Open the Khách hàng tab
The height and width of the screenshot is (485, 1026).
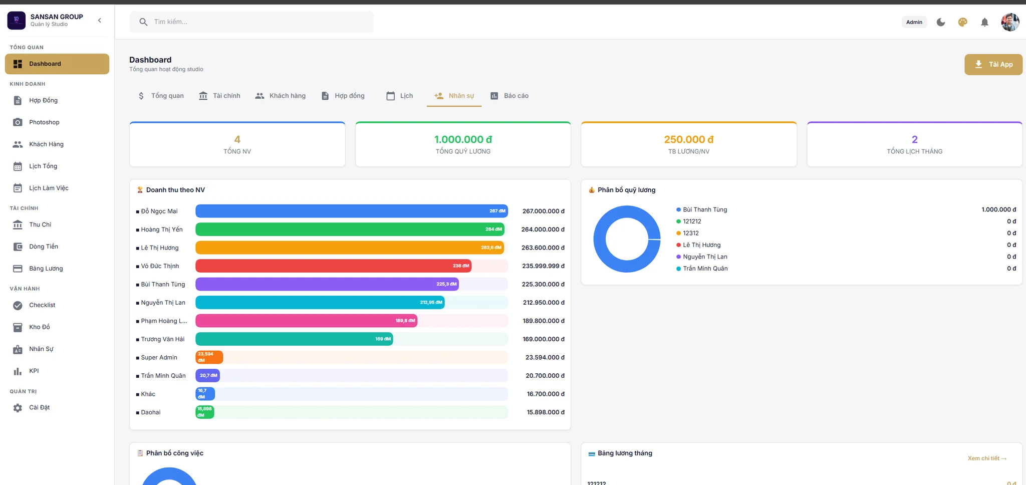280,96
